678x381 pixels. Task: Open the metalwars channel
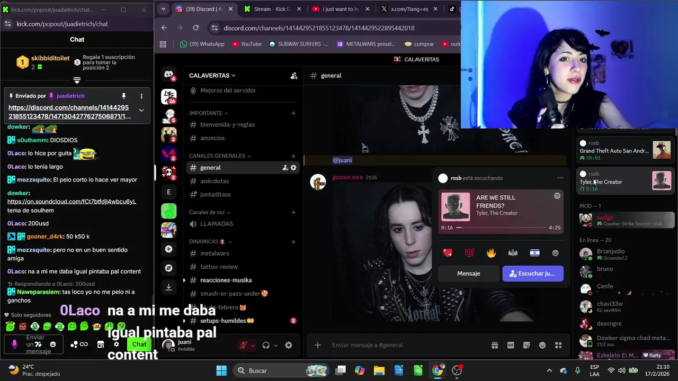point(215,253)
